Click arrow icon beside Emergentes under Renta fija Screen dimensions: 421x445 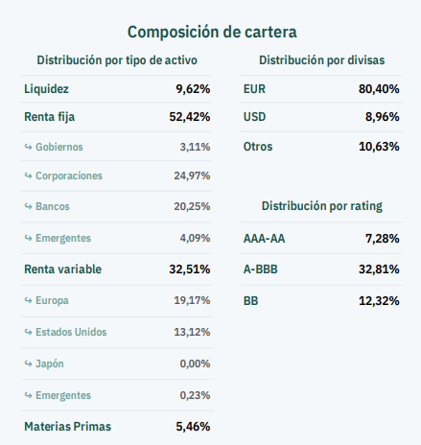pyautogui.click(x=29, y=238)
